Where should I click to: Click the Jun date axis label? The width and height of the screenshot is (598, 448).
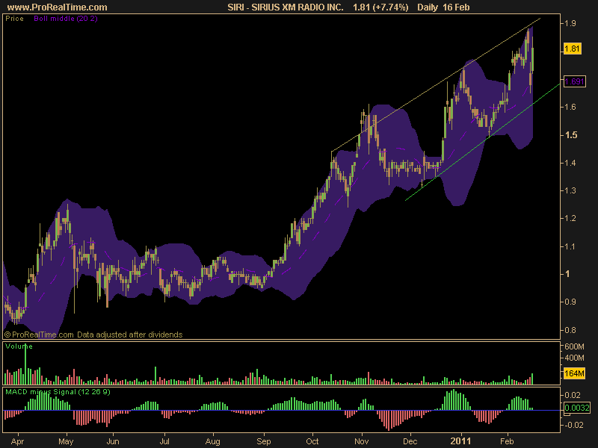click(113, 441)
